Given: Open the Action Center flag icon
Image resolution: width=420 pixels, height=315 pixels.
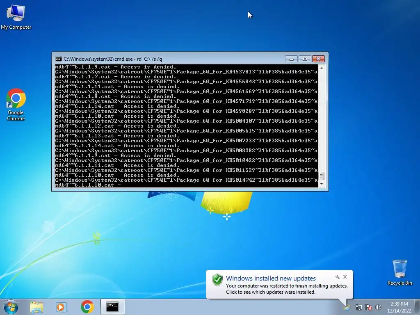Looking at the screenshot, I should (369, 307).
